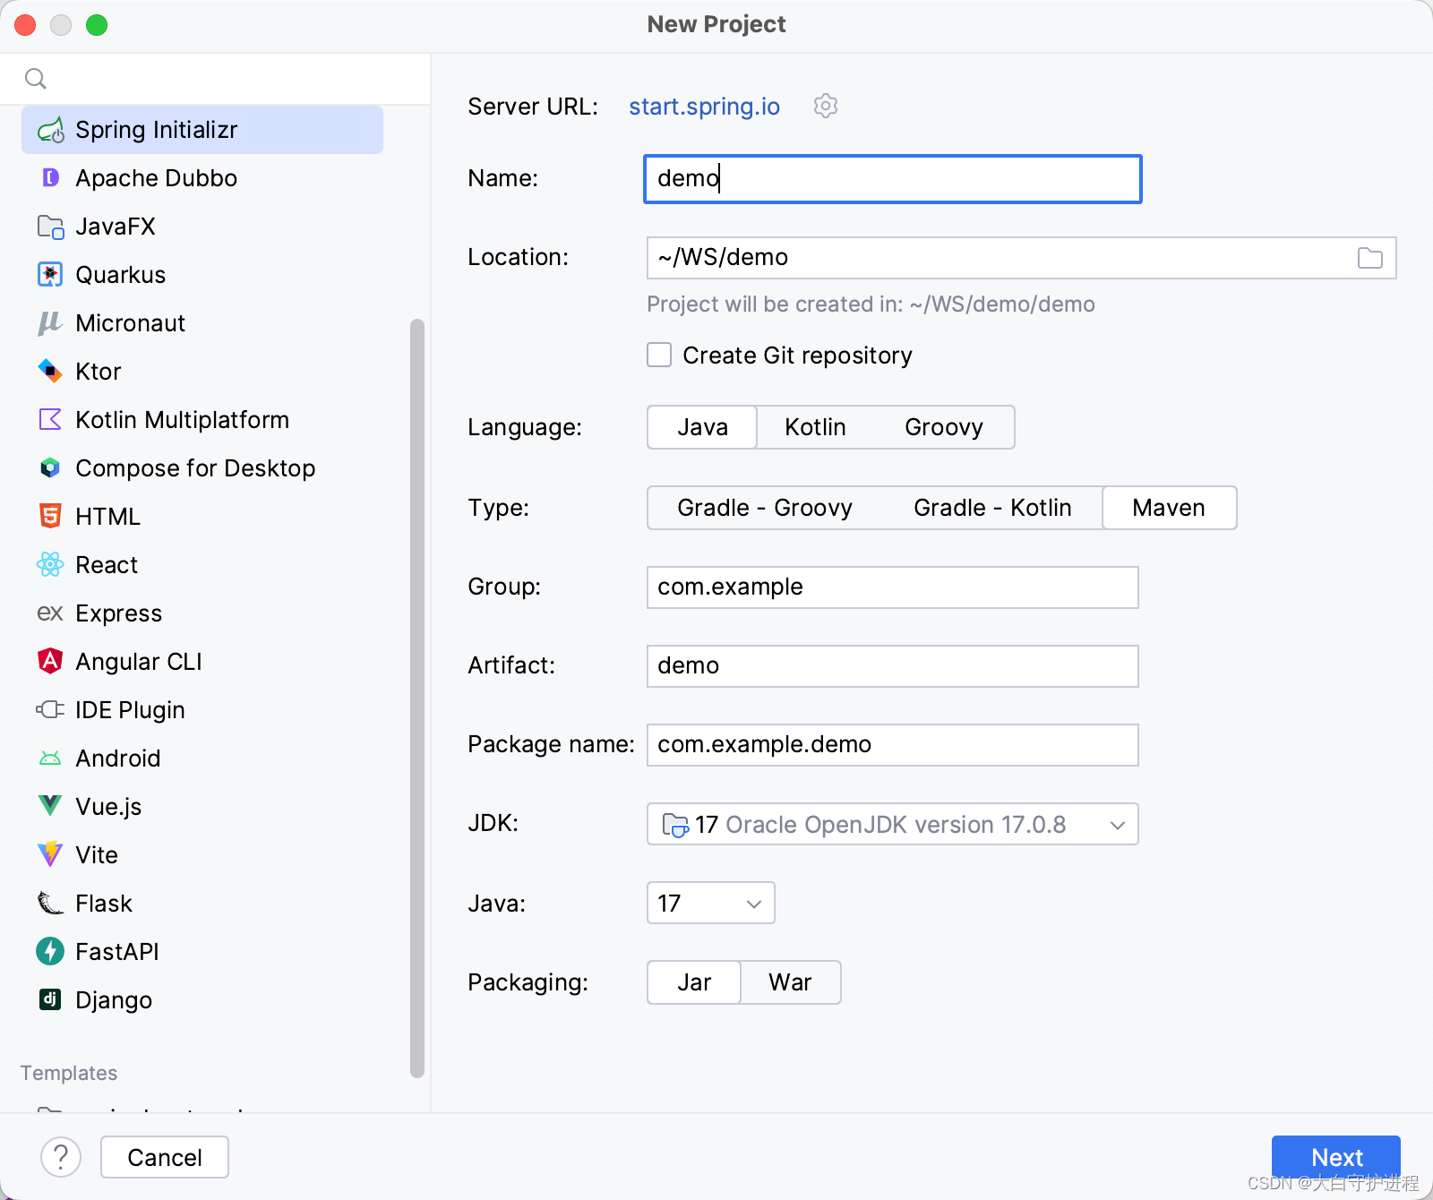Choose Gradle - Kotlin build type
Viewport: 1433px width, 1200px height.
(x=992, y=508)
